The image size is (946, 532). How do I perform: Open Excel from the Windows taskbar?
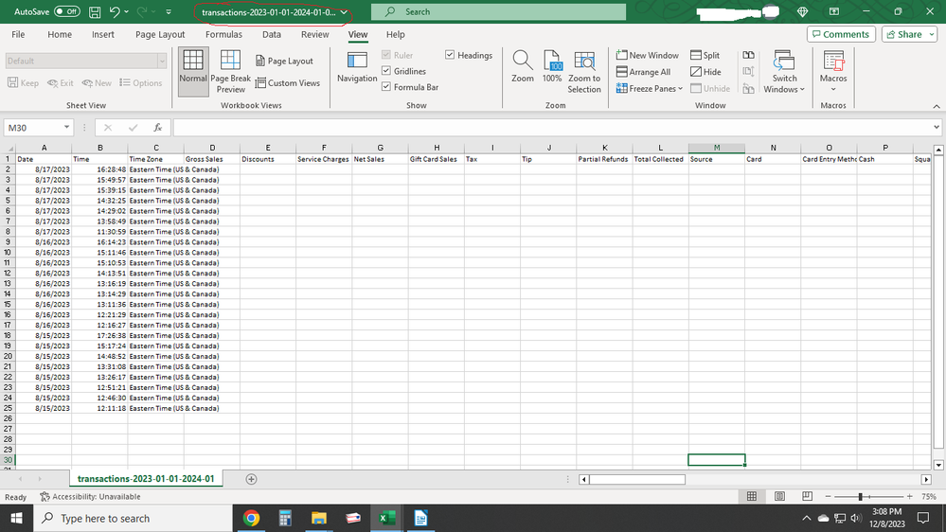(387, 518)
